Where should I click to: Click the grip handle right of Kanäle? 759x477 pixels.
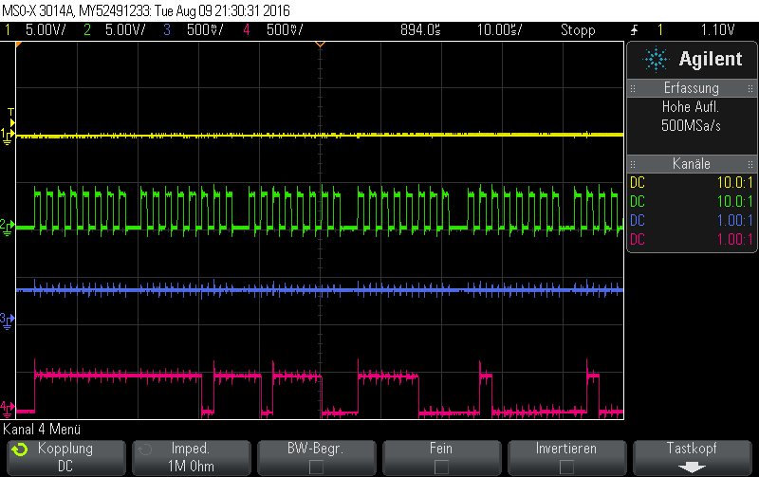(x=750, y=164)
